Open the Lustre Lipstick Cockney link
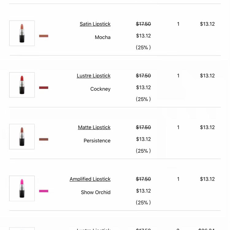230x230 pixels. coord(94,76)
